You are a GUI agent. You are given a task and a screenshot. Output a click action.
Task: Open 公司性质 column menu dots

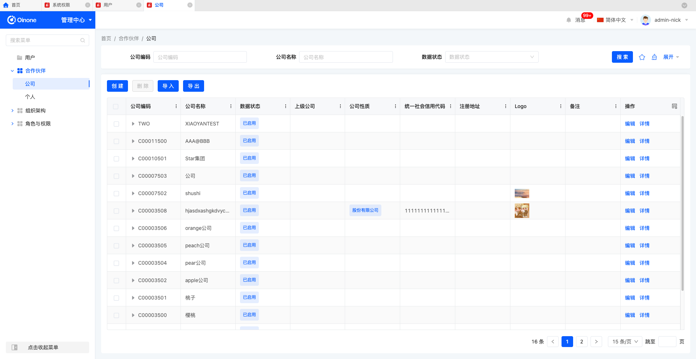tap(395, 106)
